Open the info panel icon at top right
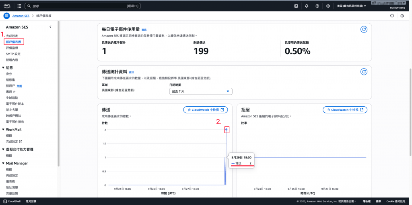Screen dimensions: 412x205 (392, 16)
